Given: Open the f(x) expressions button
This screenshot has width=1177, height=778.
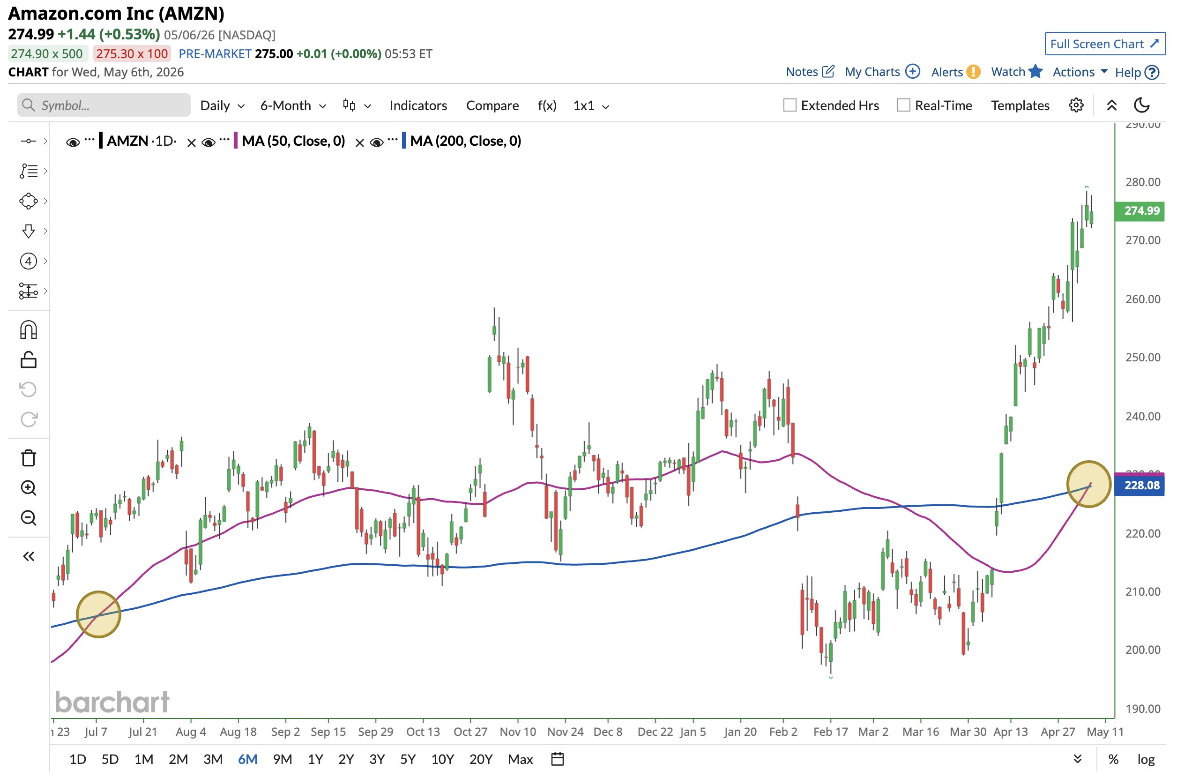Looking at the screenshot, I should point(547,105).
